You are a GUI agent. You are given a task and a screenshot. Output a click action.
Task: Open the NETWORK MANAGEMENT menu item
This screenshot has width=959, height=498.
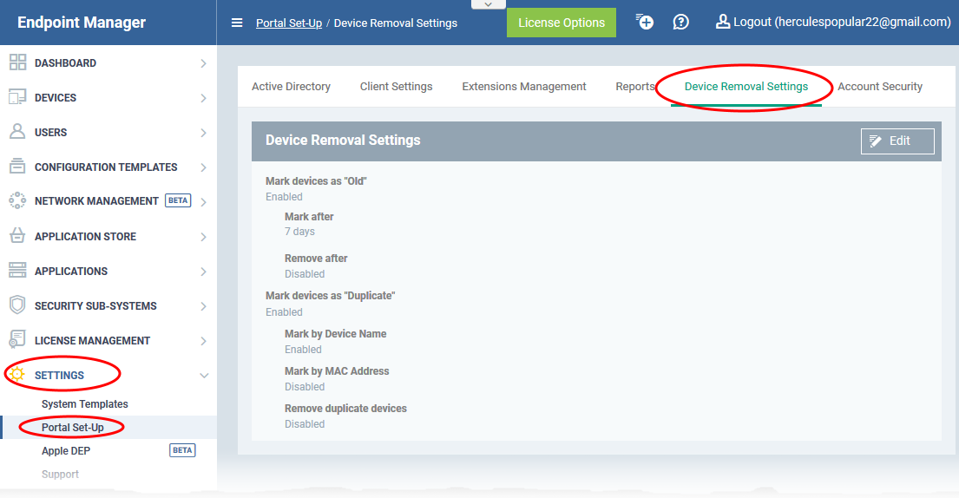pyautogui.click(x=96, y=201)
